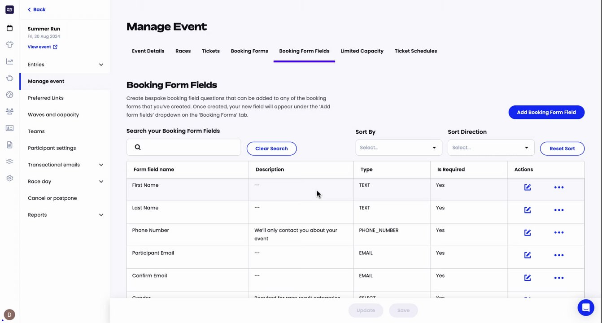Open more actions for Phone Number row
Screen dimensions: 602x323
558,233
